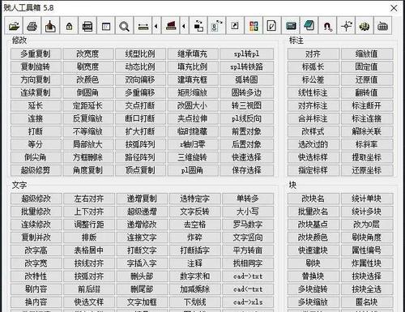
Task: Click the swap squares toolbar icon
Action: point(198,25)
